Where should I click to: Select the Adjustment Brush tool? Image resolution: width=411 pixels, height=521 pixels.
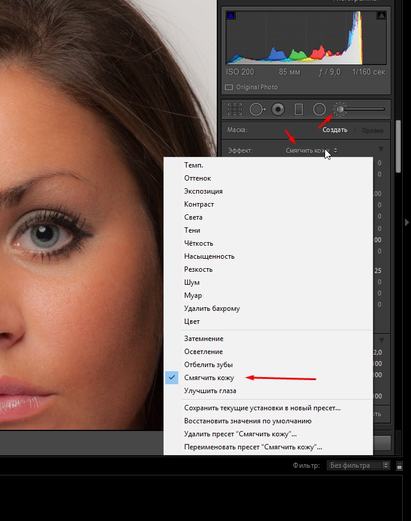340,109
